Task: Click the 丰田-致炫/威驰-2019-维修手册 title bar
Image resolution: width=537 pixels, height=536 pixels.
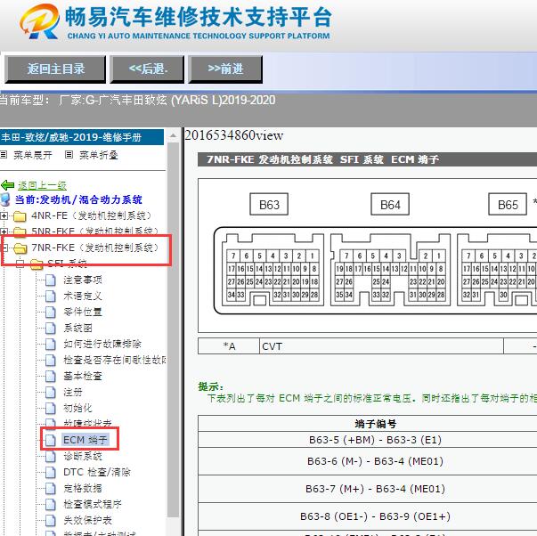Action: (82, 137)
